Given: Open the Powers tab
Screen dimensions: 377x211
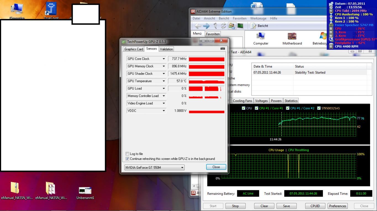Looking at the screenshot, I should [x=276, y=101].
